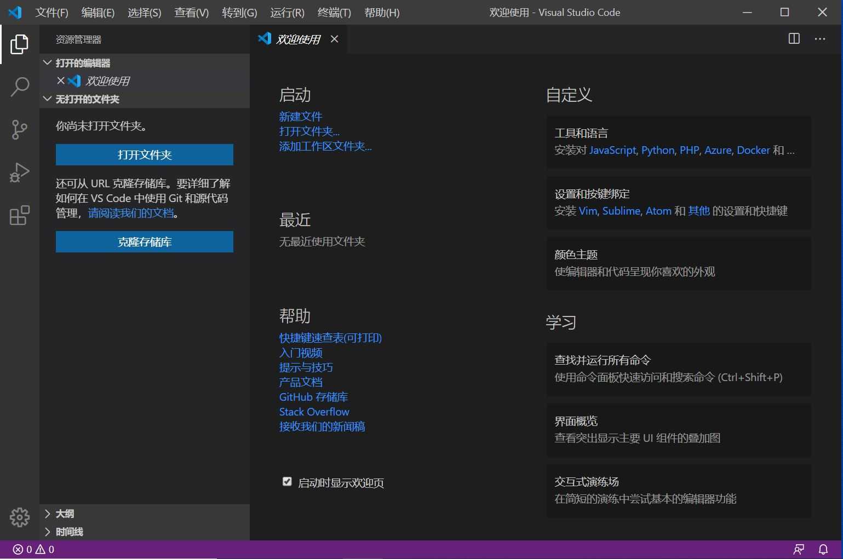The height and width of the screenshot is (559, 843).
Task: Open notifications bell in status bar
Action: 823,549
